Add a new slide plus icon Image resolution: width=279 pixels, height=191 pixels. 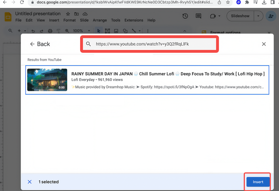tap(19, 31)
